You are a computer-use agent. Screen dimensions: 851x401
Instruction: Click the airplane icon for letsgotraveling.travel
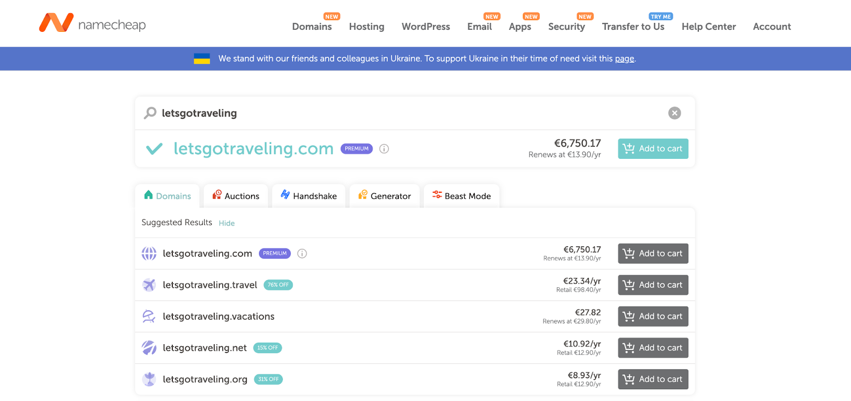coord(149,285)
